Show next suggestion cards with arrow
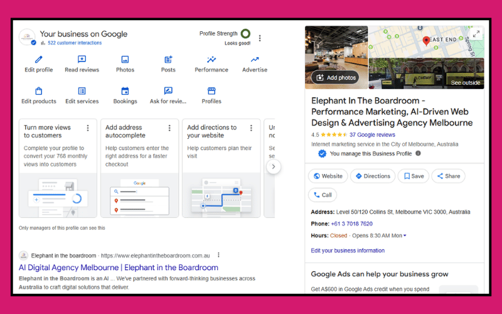The width and height of the screenshot is (502, 314). [x=274, y=166]
